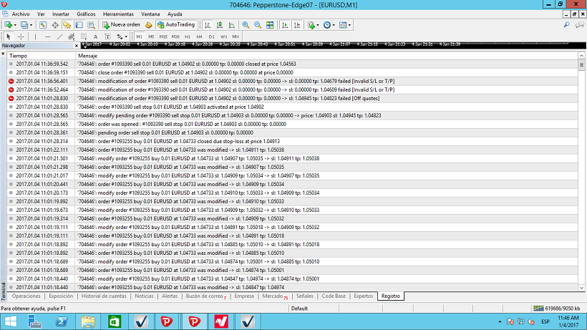Toggle the AutoTrading button

[175, 24]
